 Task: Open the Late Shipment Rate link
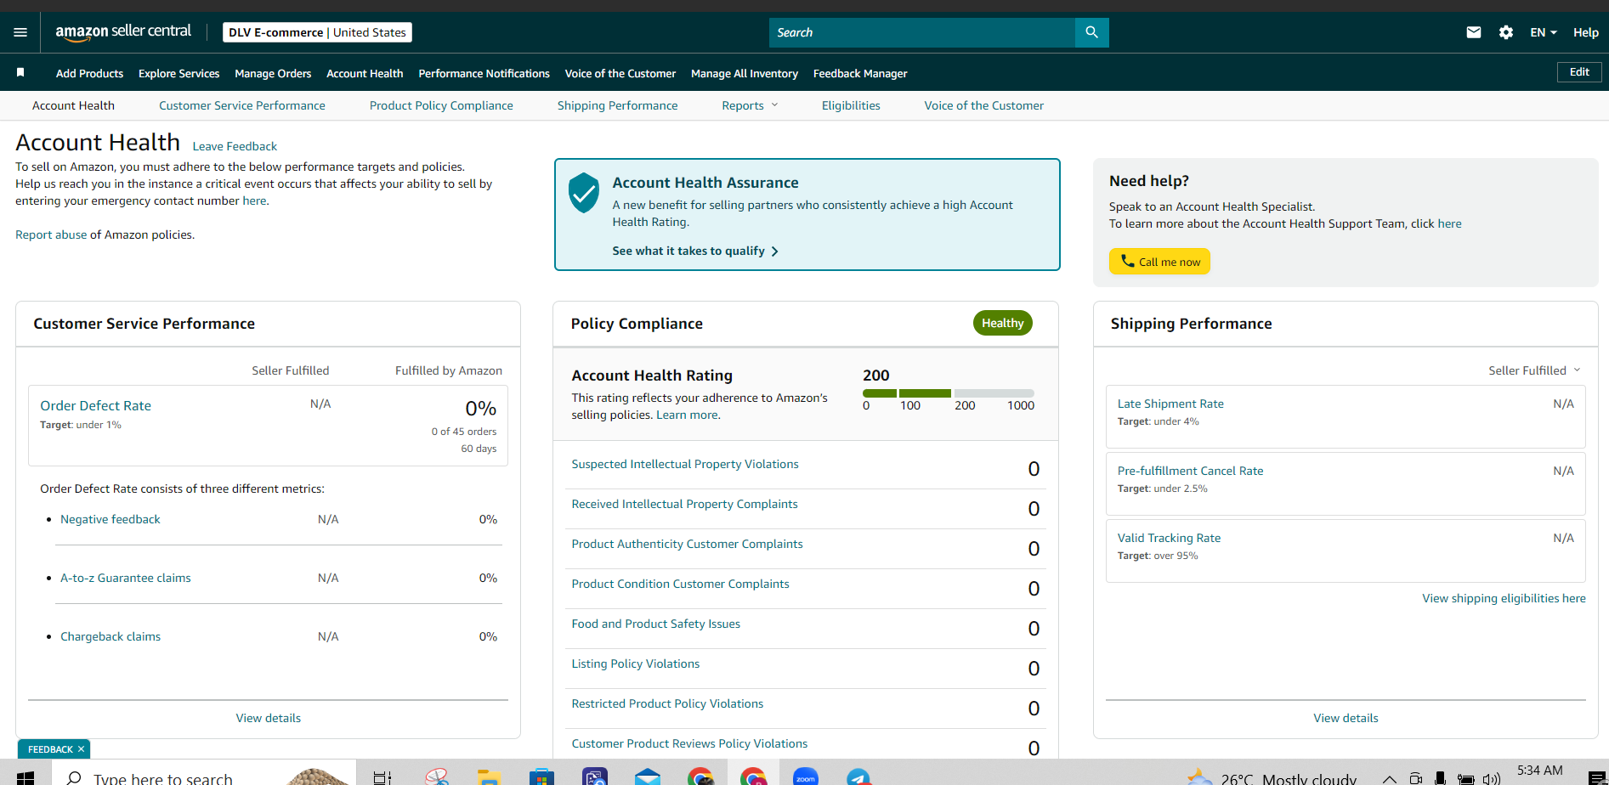pyautogui.click(x=1170, y=404)
